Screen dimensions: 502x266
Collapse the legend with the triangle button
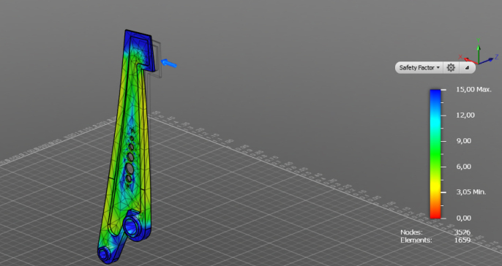click(x=467, y=68)
